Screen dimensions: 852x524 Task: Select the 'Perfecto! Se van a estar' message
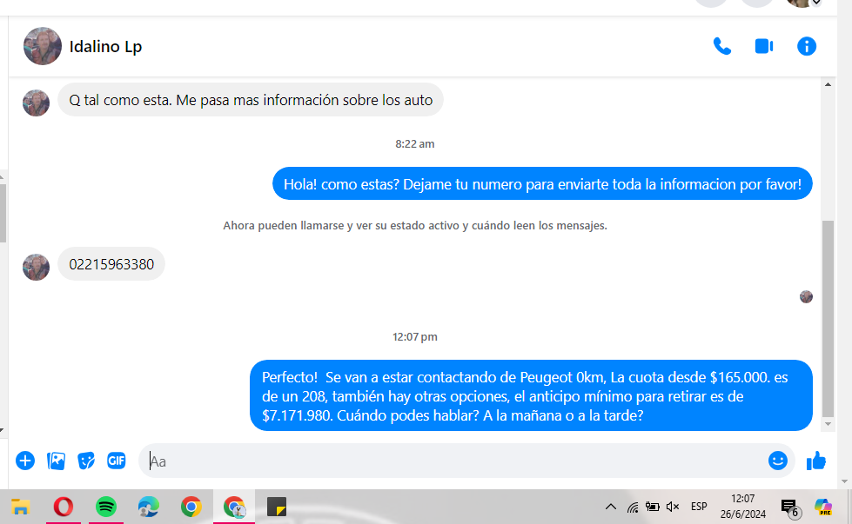point(531,396)
